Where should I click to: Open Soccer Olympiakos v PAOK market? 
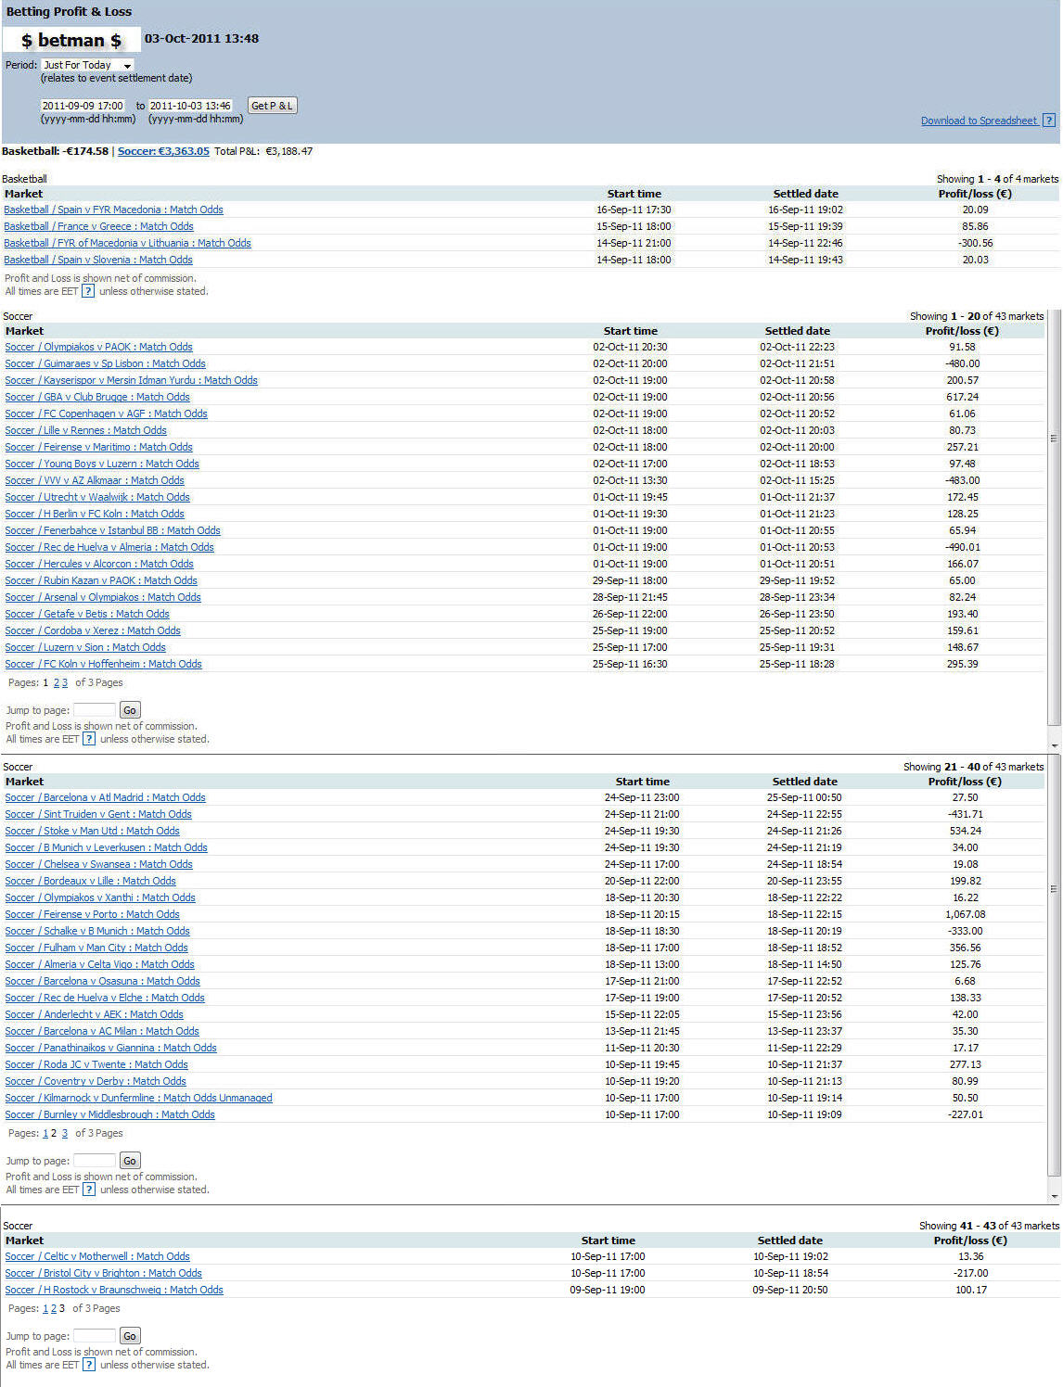tap(99, 347)
